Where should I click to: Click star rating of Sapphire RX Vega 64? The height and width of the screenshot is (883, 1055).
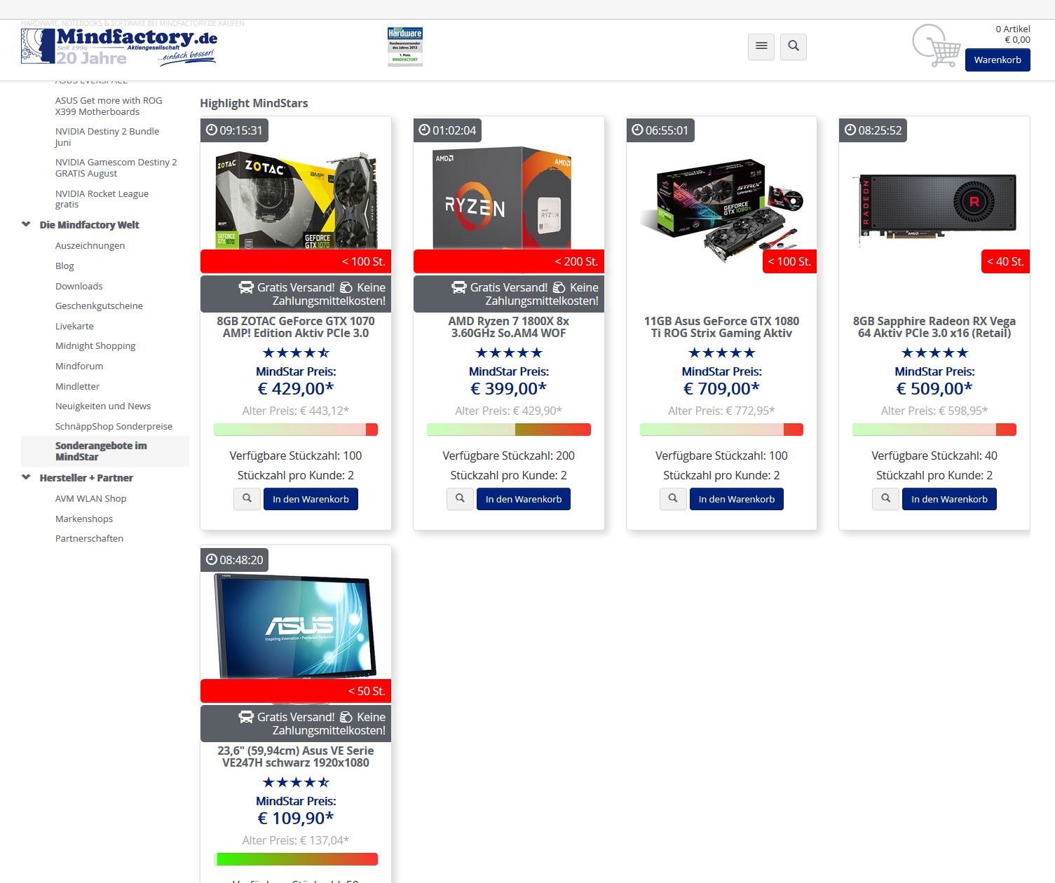pos(934,352)
